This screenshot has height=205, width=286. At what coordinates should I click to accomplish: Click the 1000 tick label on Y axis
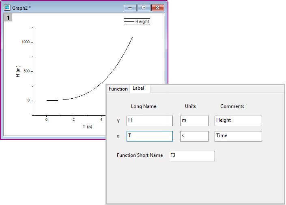point(26,42)
